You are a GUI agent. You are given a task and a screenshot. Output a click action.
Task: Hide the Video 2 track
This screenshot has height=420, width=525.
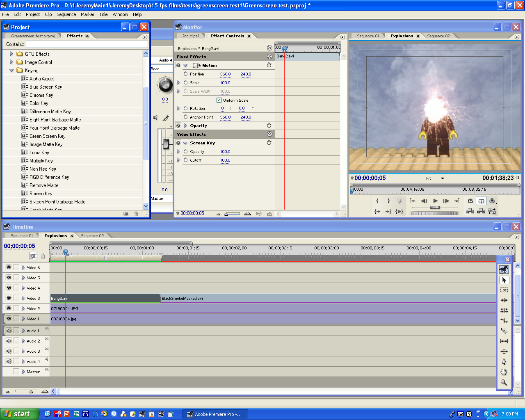pyautogui.click(x=9, y=308)
